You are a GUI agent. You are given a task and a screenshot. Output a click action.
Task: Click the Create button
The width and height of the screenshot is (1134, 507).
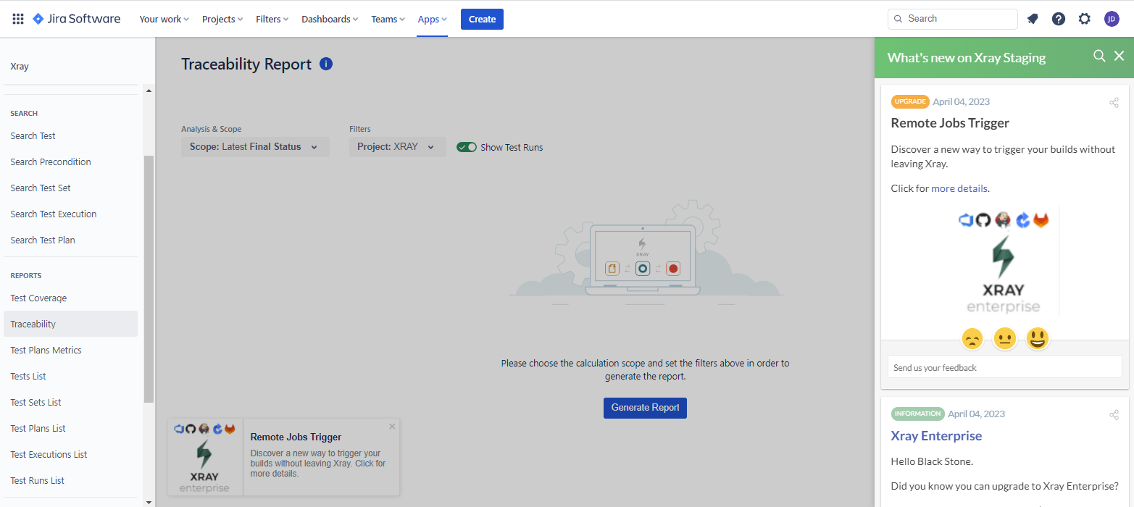tap(482, 19)
